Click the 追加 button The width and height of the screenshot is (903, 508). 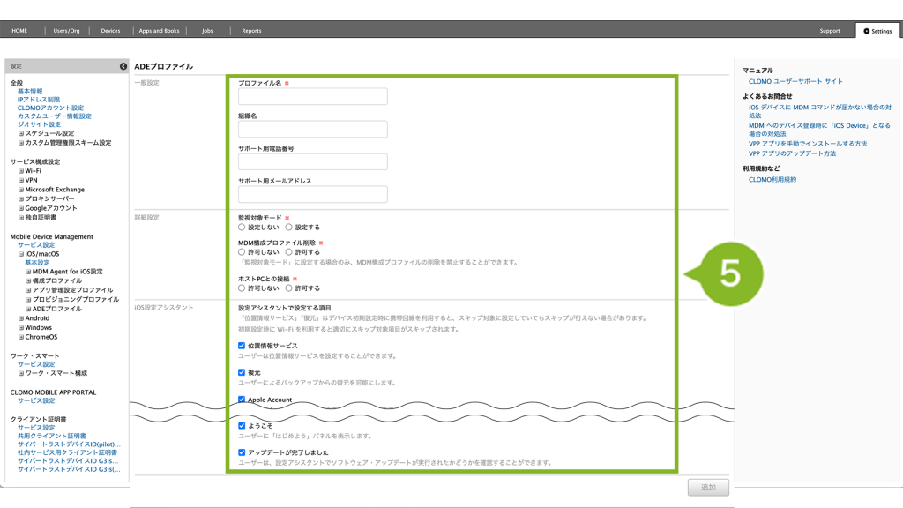coord(709,487)
